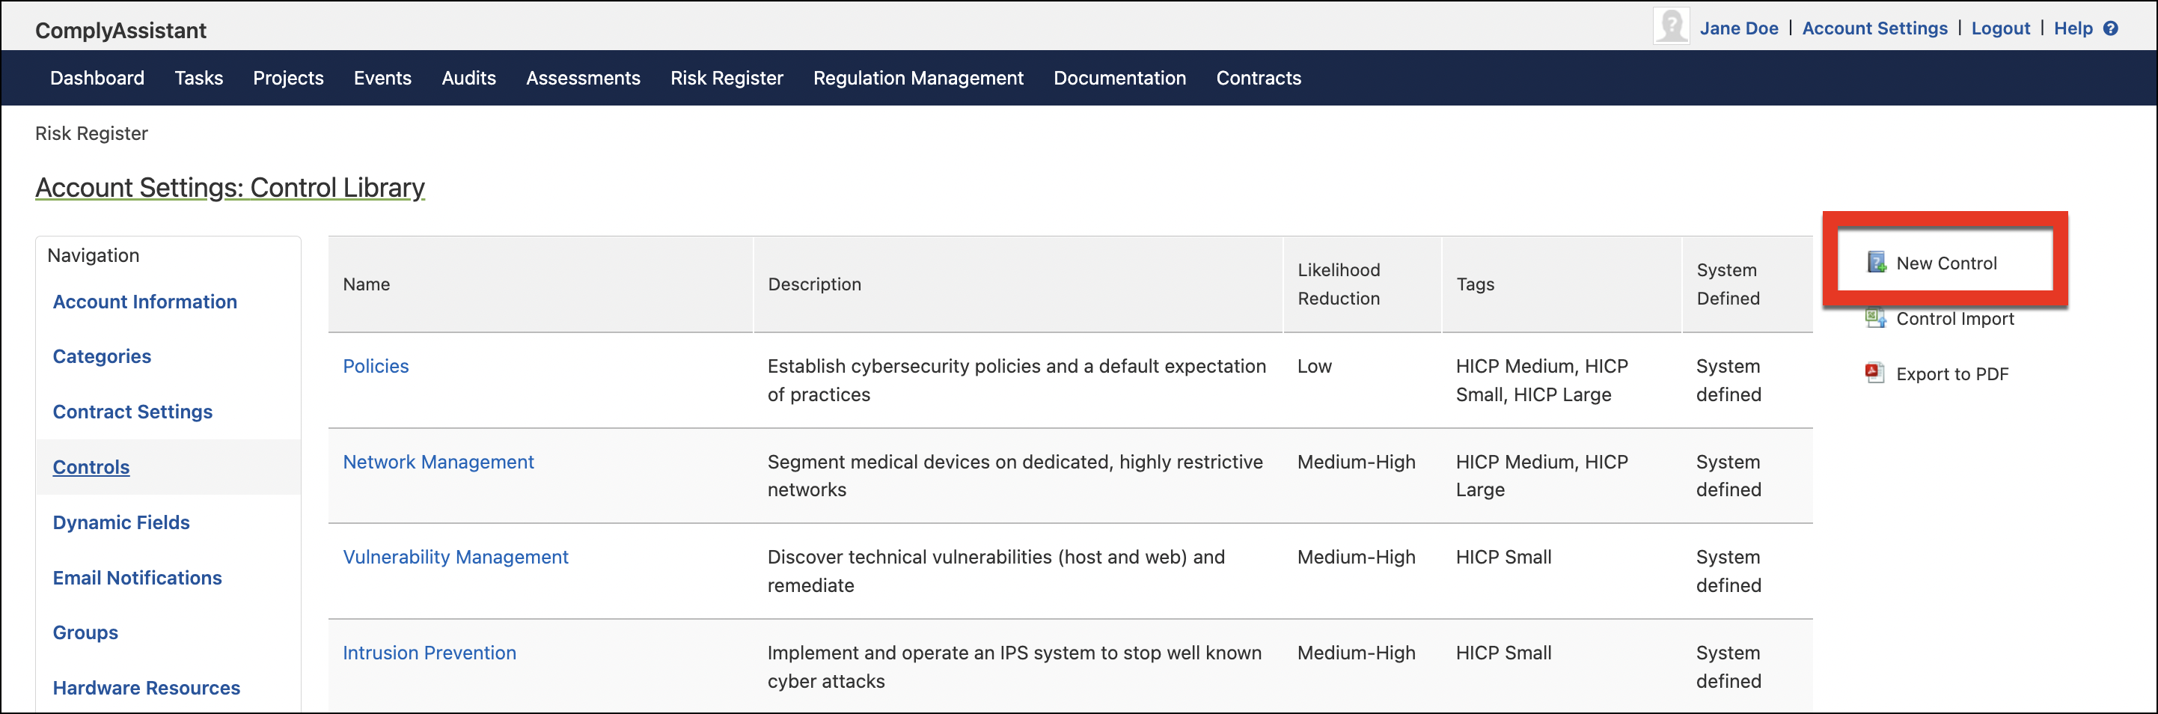The height and width of the screenshot is (714, 2158).
Task: Open the Tasks menu
Action: (198, 78)
